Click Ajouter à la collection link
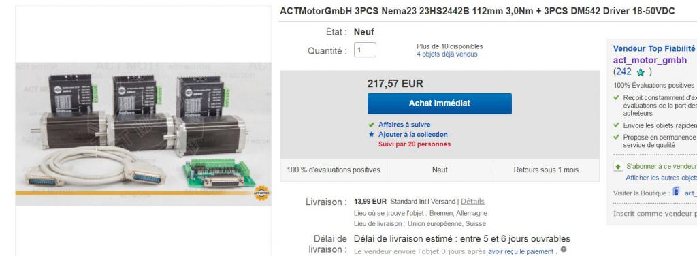The width and height of the screenshot is (697, 256). [x=413, y=135]
